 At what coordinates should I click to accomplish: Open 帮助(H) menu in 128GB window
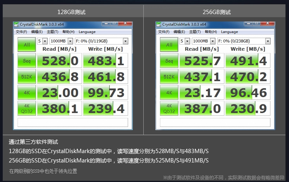tap(68, 32)
